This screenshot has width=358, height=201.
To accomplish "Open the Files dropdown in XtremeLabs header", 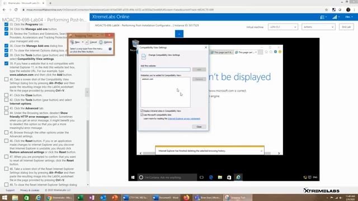I will 348,17.
